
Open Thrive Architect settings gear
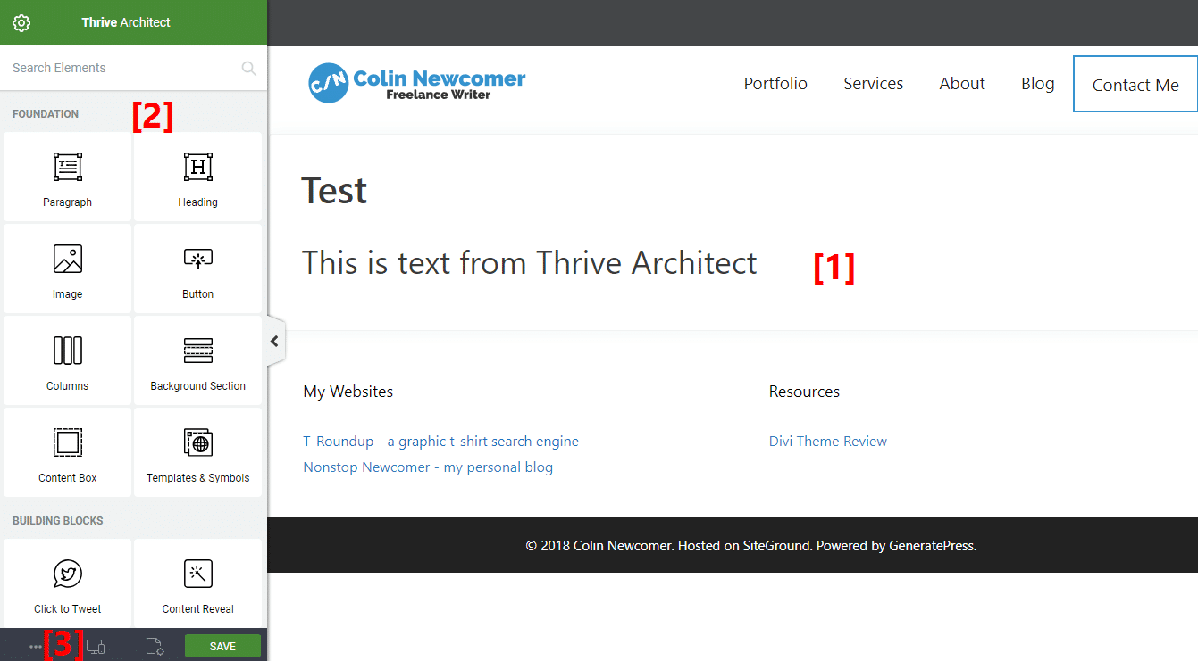[x=21, y=22]
